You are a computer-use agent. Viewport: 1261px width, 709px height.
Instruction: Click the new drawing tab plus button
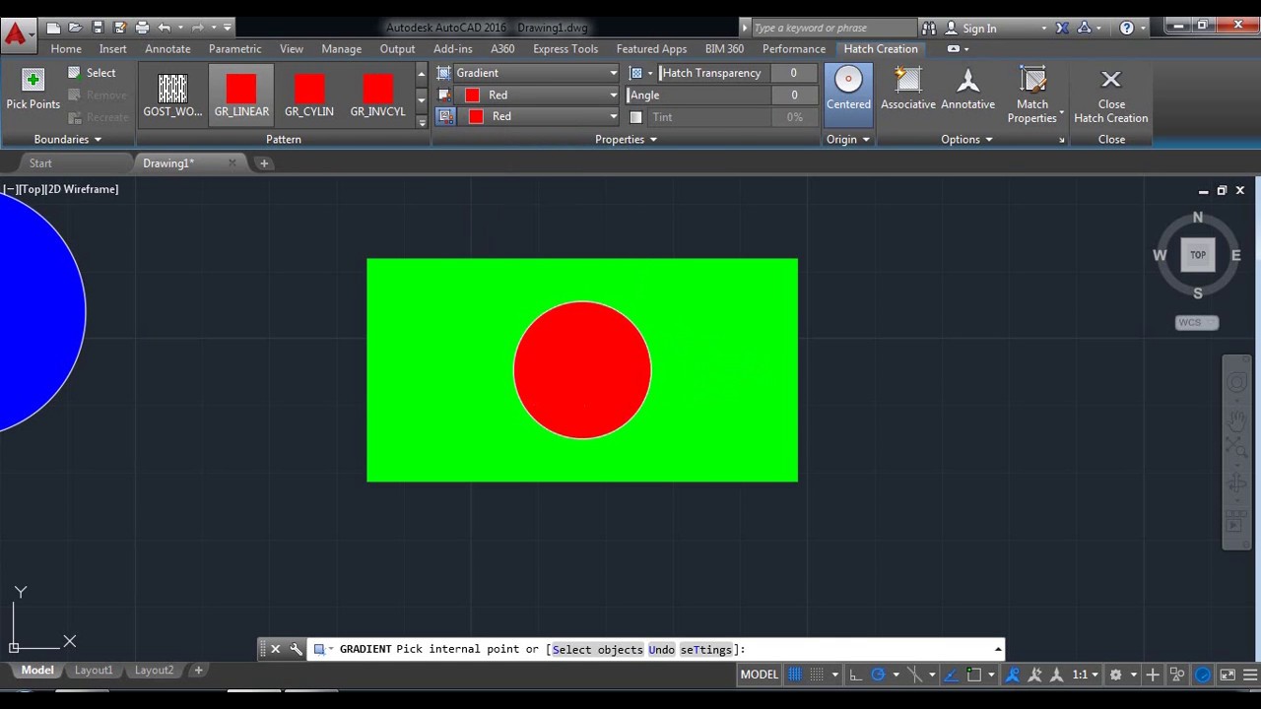tap(264, 163)
